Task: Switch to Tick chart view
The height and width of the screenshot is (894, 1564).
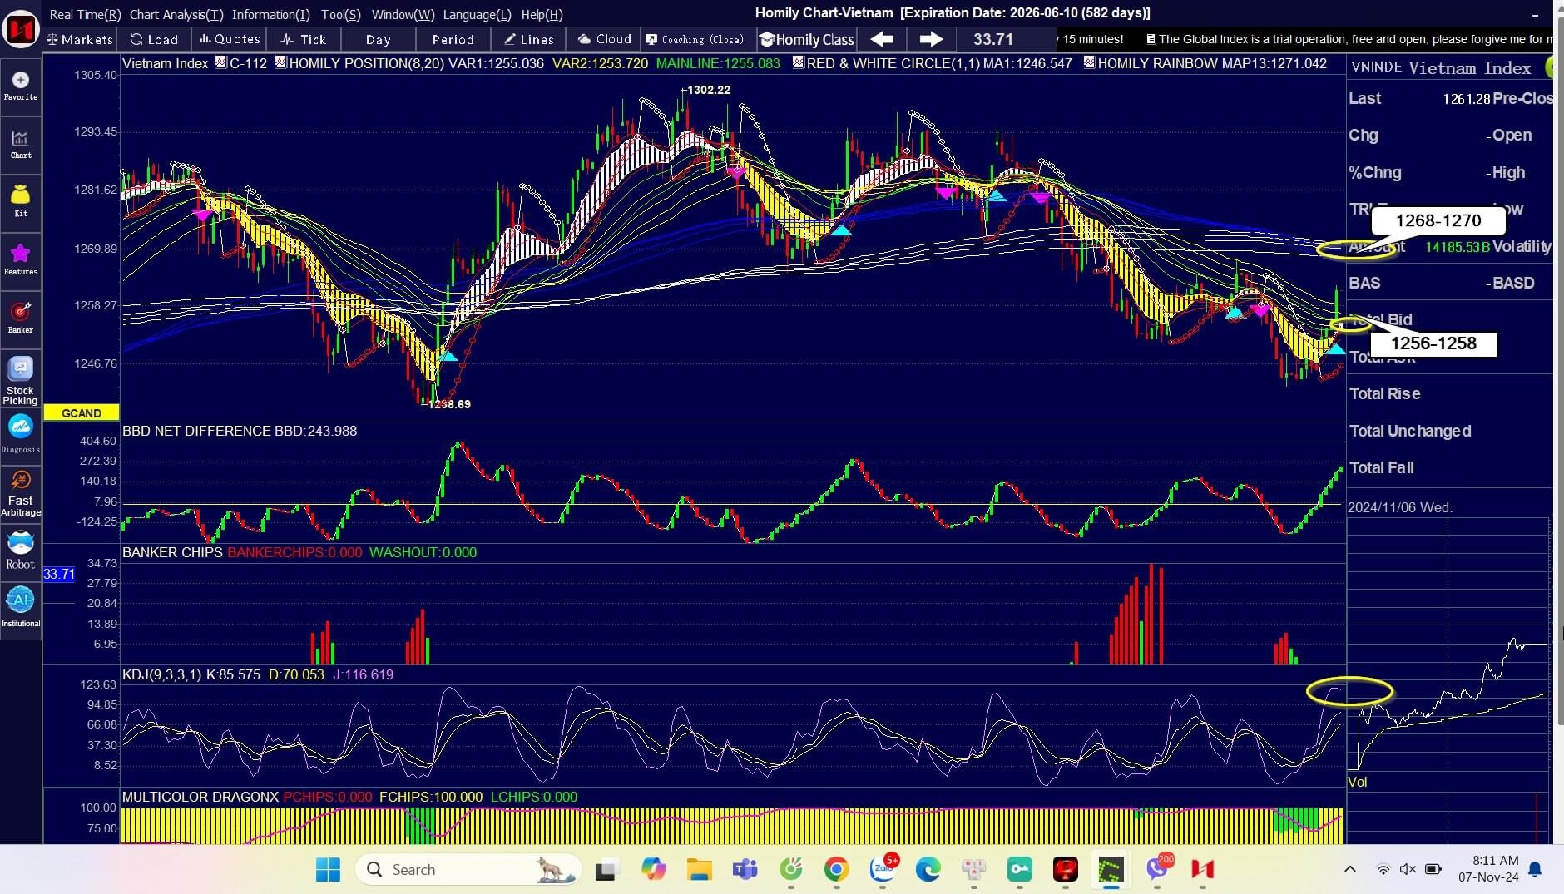Action: click(x=304, y=39)
